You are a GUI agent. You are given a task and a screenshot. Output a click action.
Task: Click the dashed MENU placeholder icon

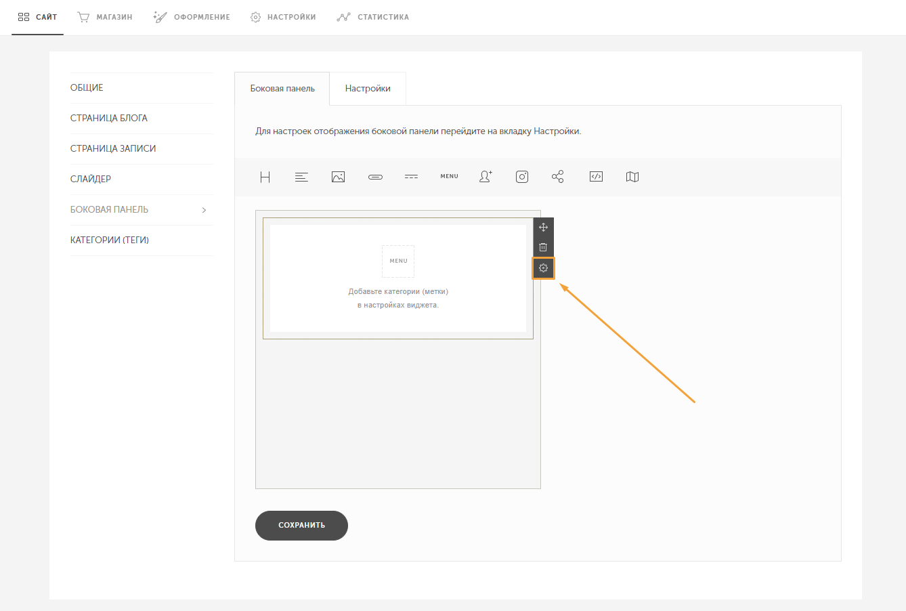tap(398, 261)
